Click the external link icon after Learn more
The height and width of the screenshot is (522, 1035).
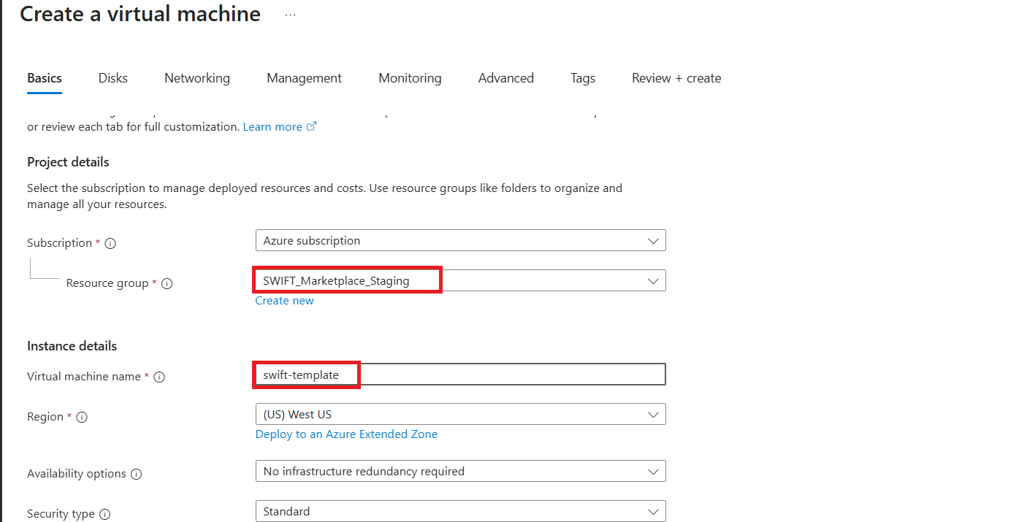311,126
